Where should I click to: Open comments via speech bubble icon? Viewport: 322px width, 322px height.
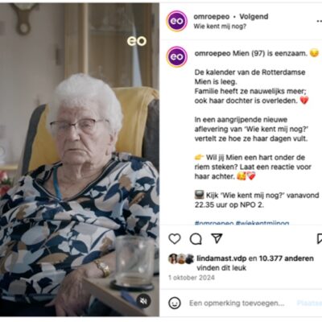196,238
